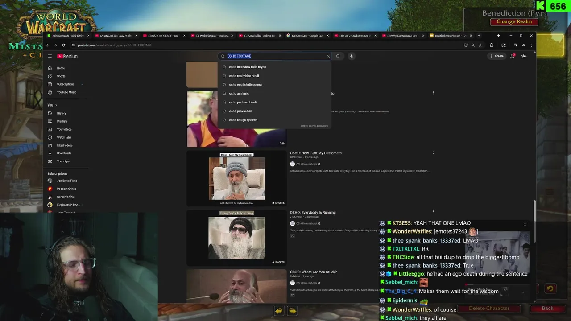Select suggestion osho telugu speech

274,120
